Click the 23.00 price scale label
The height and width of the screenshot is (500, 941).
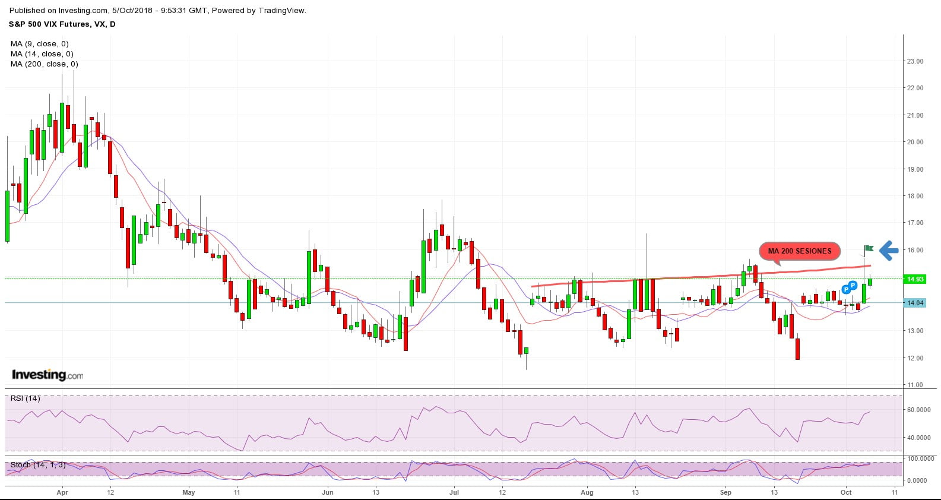(915, 61)
